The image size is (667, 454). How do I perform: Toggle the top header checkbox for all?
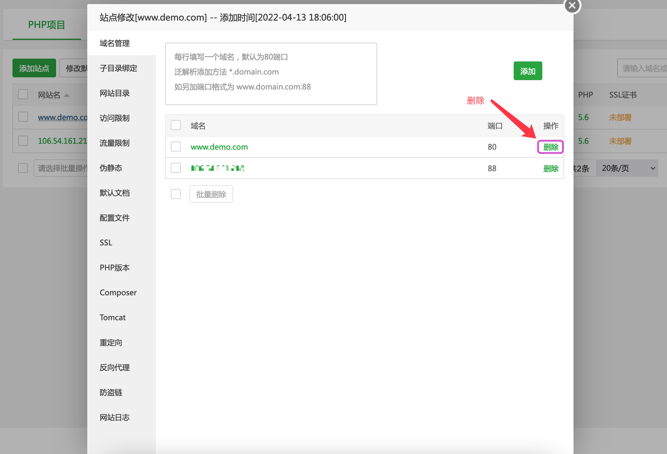pos(176,125)
